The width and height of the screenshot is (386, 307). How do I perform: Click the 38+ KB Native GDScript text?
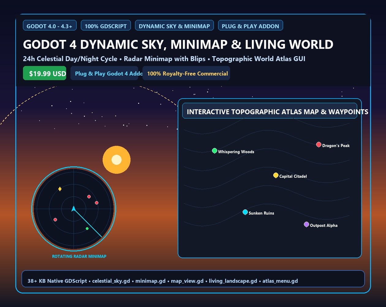(x=57, y=281)
